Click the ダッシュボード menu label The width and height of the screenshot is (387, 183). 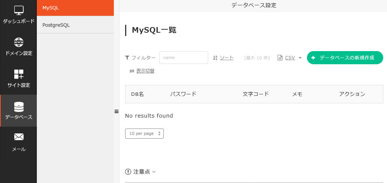[19, 21]
